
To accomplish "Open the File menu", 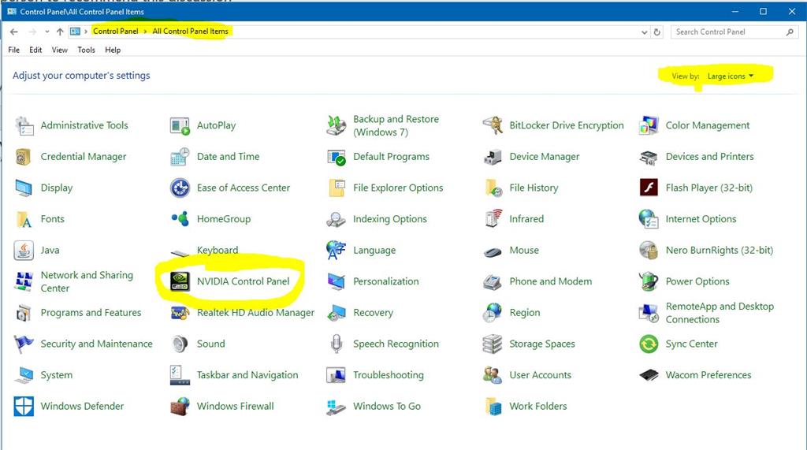I will (14, 50).
